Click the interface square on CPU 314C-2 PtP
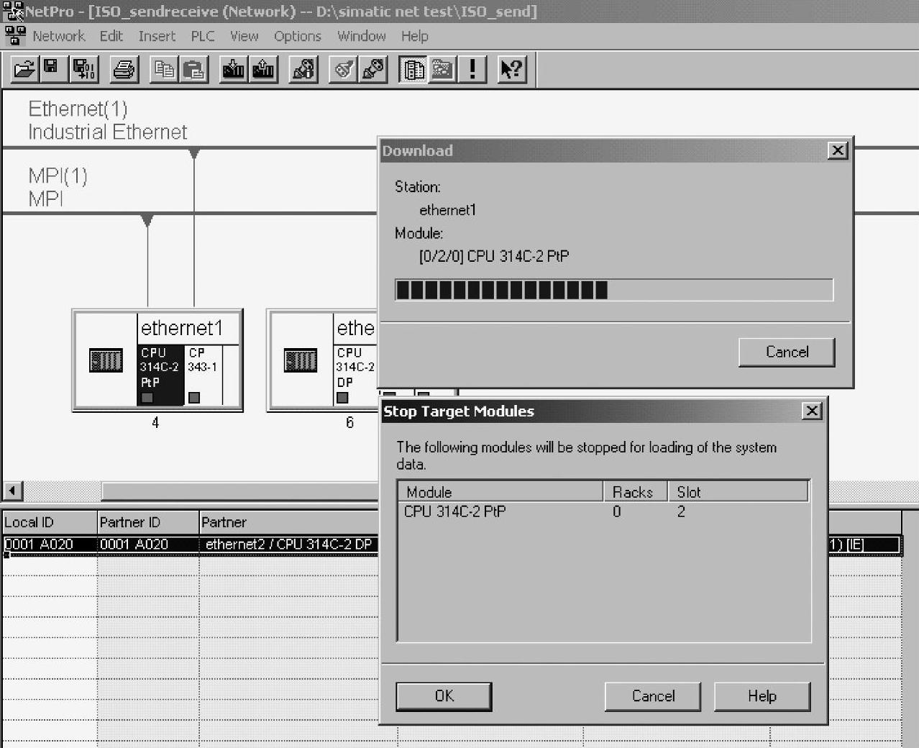Image resolution: width=919 pixels, height=748 pixels. click(x=147, y=398)
